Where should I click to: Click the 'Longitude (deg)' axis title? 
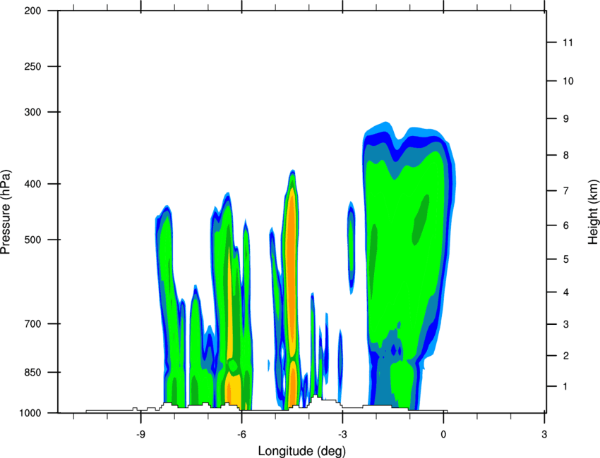pos(302,451)
